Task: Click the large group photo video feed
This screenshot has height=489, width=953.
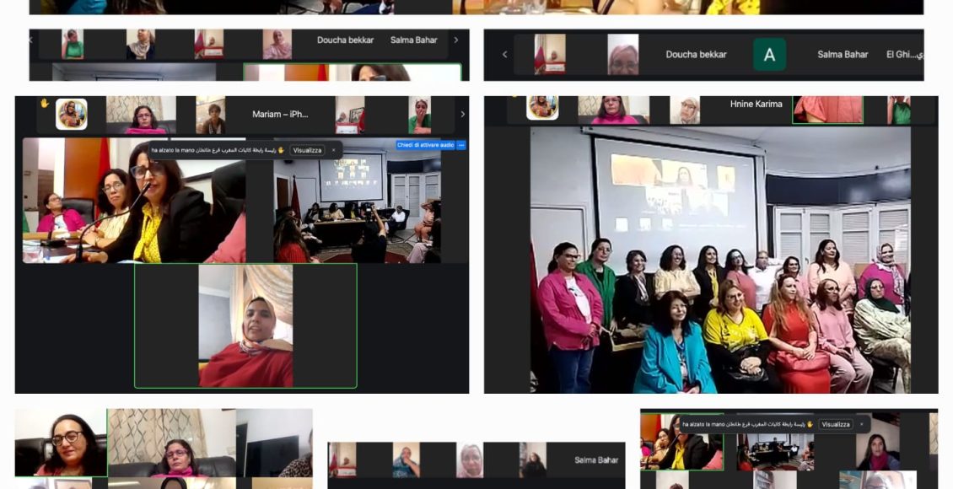Action: coord(720,260)
